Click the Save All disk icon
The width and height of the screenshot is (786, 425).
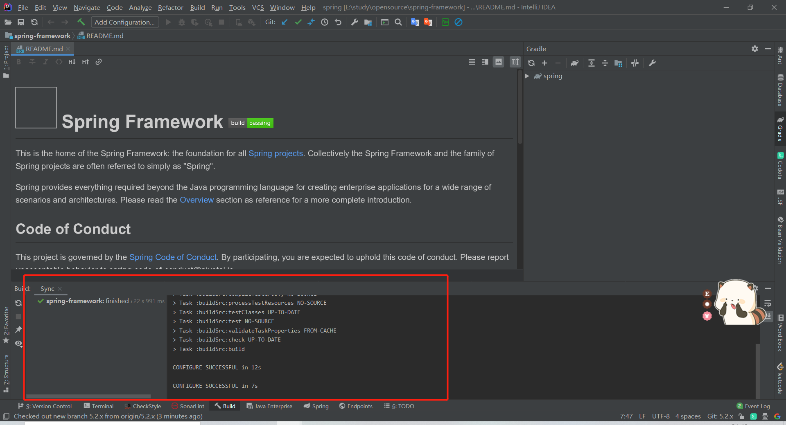point(21,22)
